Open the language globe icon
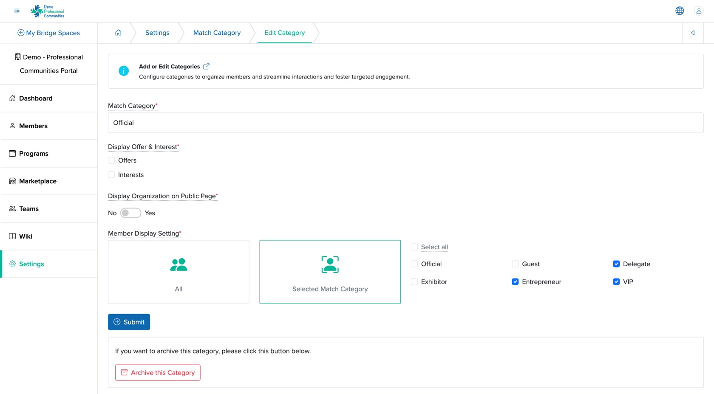 click(x=680, y=11)
